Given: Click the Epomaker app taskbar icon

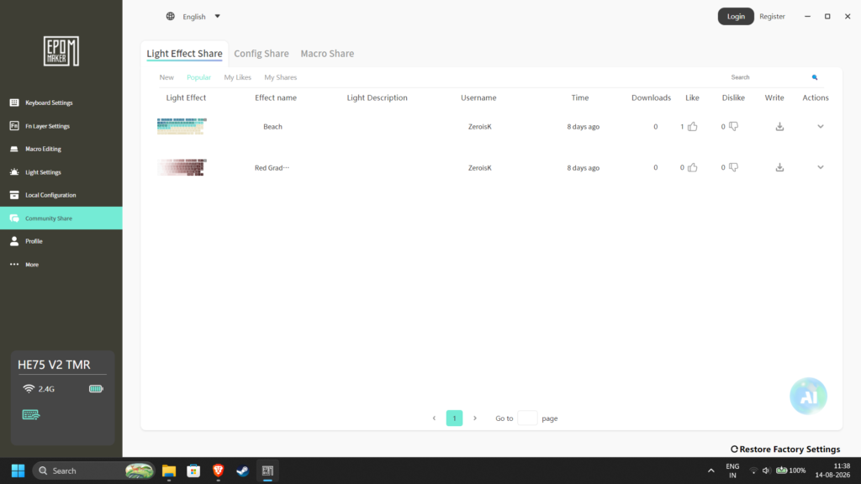Looking at the screenshot, I should point(267,471).
